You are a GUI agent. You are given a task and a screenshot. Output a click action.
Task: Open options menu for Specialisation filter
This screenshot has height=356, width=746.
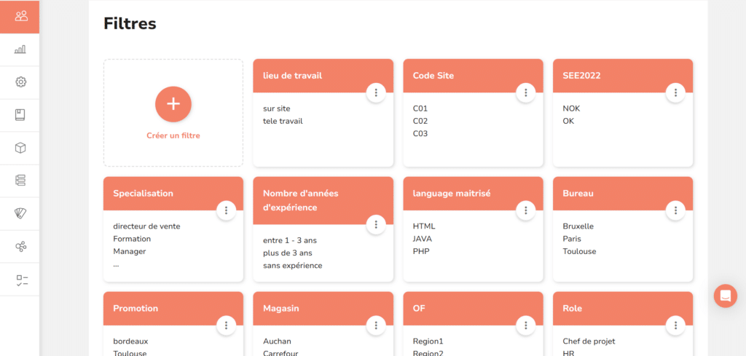click(226, 210)
